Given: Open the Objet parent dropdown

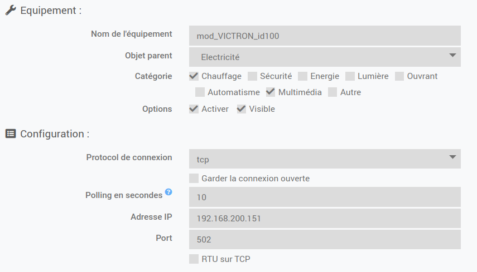Looking at the screenshot, I should (325, 57).
